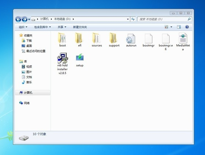This screenshot has width=205, height=155.
Task: Toggle the preview pane button
Action: click(179, 27)
